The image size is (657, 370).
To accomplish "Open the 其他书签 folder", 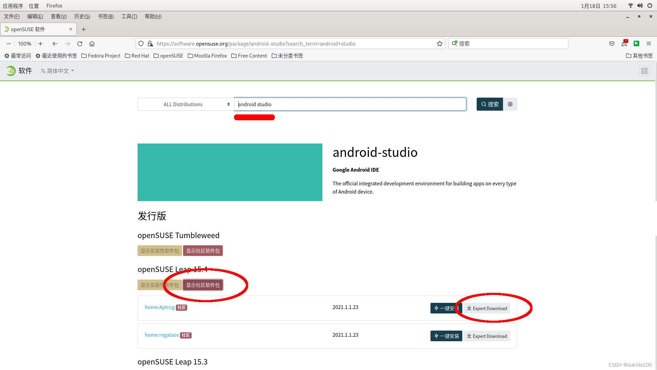I will click(x=639, y=56).
